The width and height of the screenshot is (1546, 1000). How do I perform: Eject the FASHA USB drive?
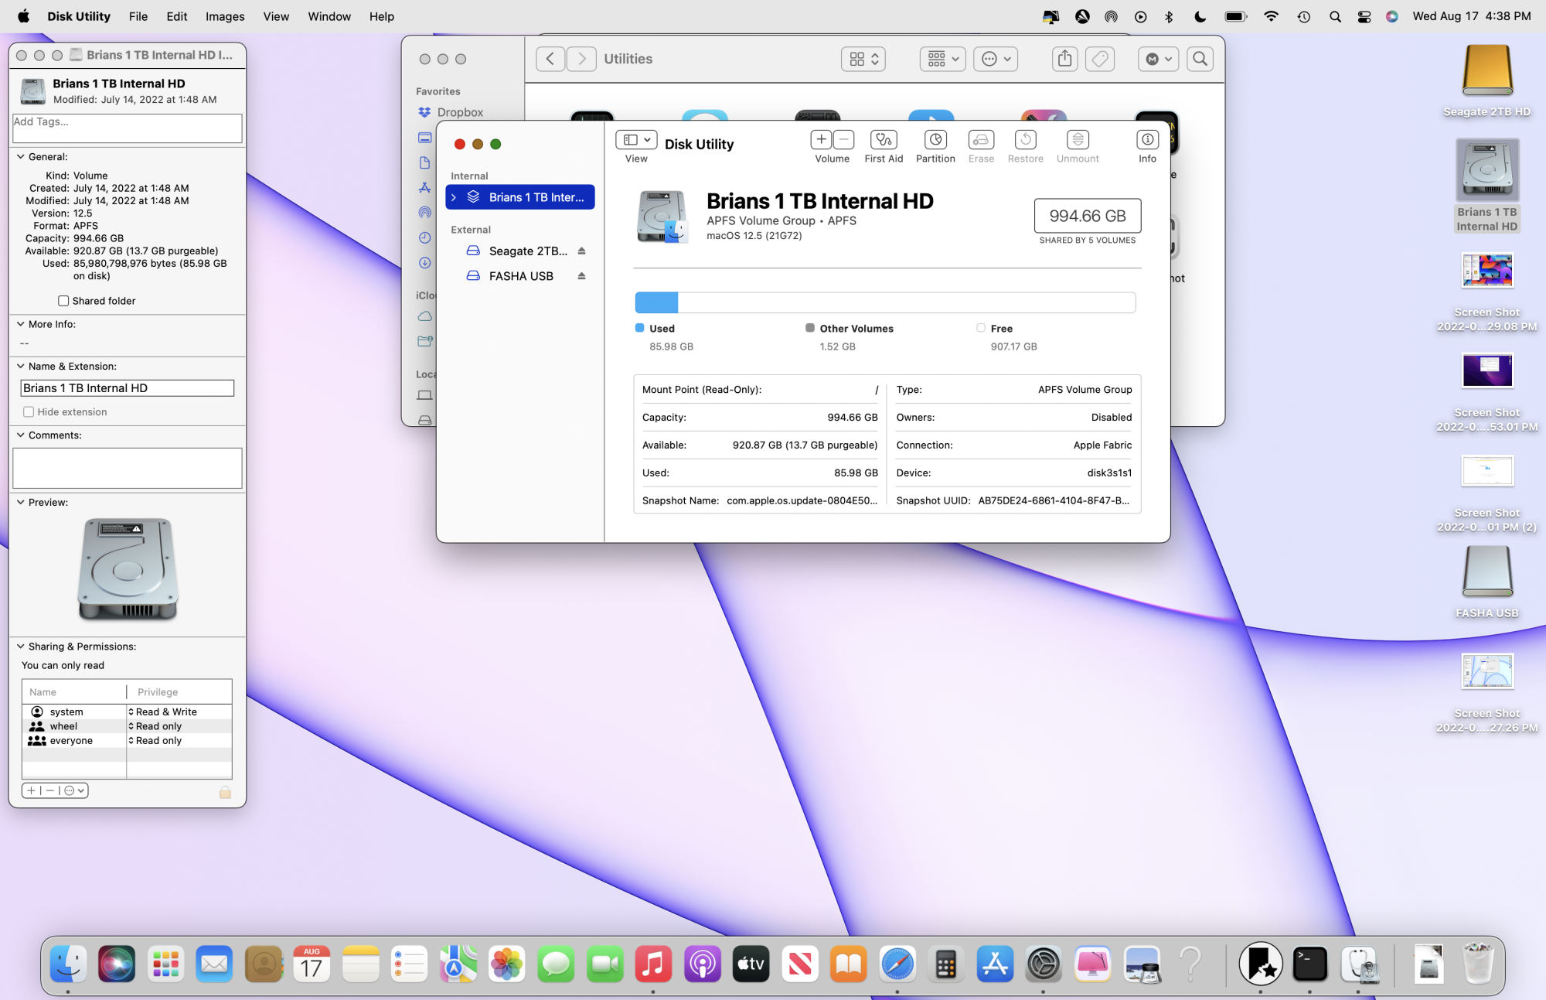click(581, 276)
